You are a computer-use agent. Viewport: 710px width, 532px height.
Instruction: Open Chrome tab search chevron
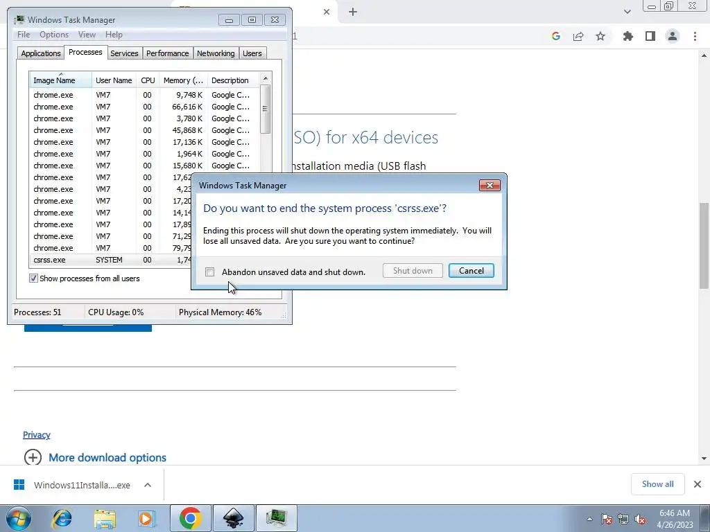coord(627,12)
